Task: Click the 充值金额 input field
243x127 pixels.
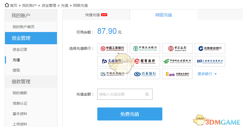Action: (x=125, y=94)
